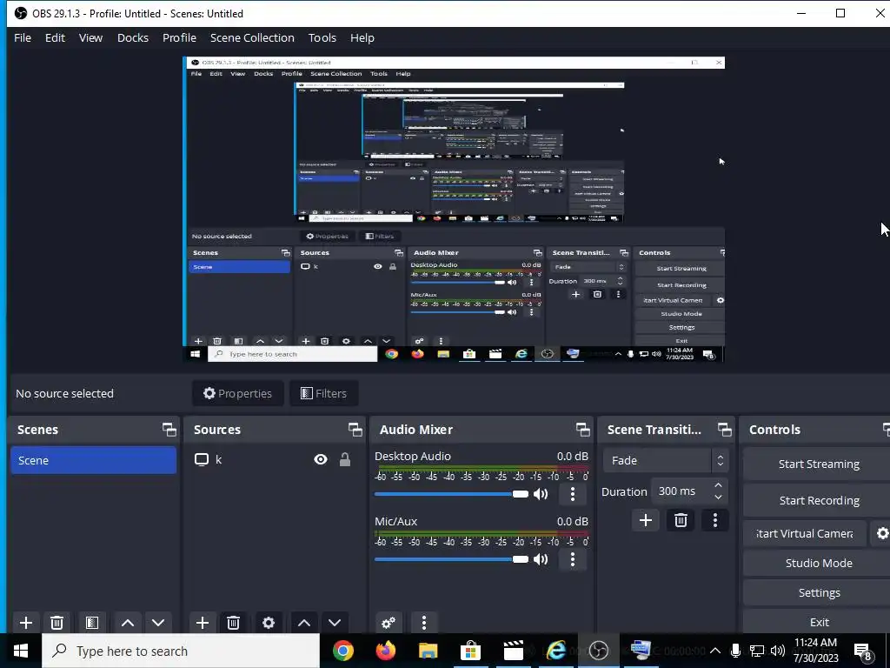Screen dimensions: 890x668
Task: Click the Windows taskbar search box
Action: pyautogui.click(x=181, y=651)
